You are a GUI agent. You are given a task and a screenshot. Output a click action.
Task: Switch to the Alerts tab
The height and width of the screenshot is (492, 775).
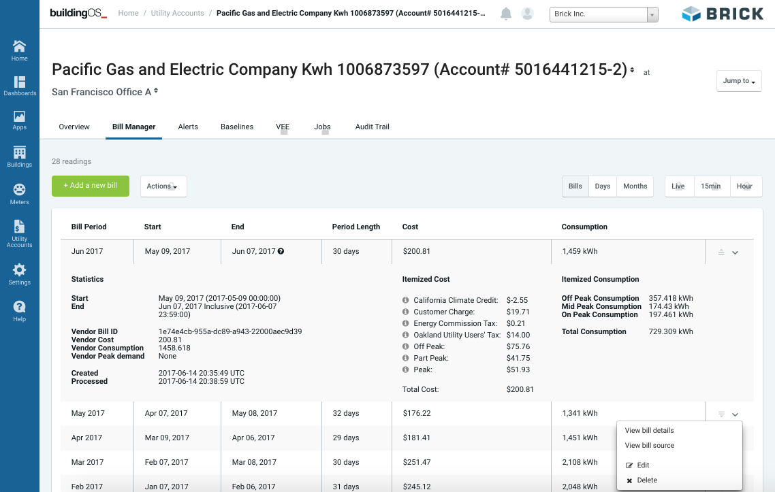tap(188, 127)
